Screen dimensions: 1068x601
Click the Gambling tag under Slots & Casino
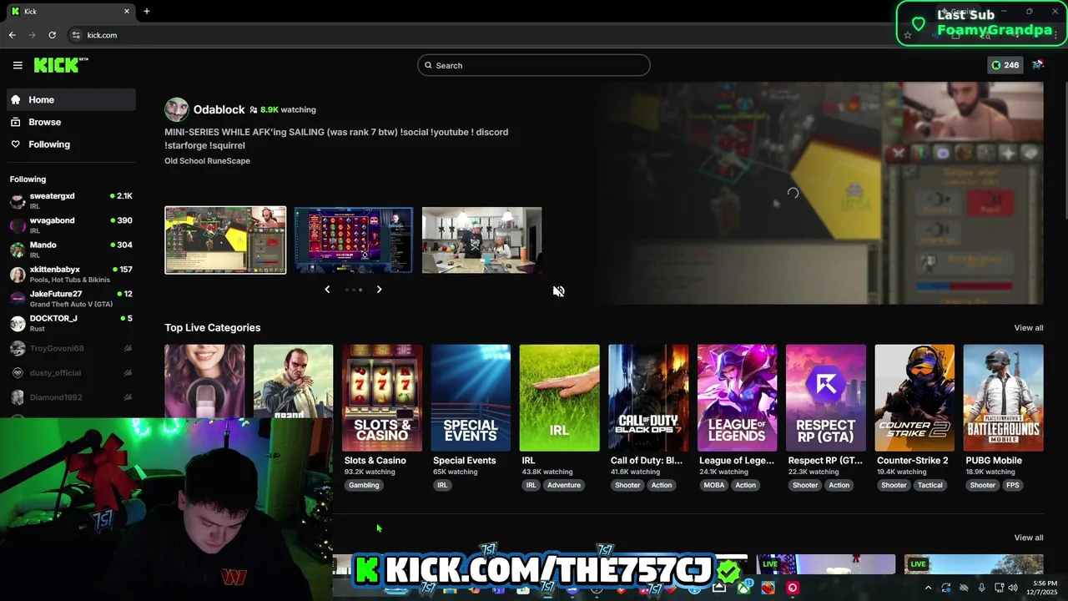364,485
